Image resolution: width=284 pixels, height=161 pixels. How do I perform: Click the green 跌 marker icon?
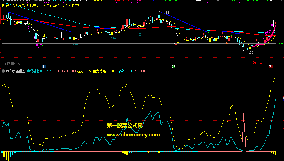point(174,67)
